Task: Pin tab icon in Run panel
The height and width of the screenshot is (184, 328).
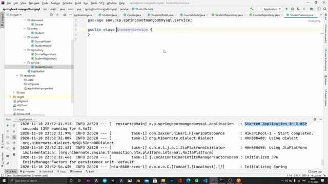Action: click(x=8, y=164)
